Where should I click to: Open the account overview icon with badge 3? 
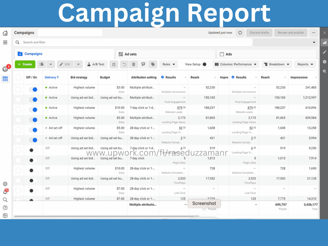5,69
